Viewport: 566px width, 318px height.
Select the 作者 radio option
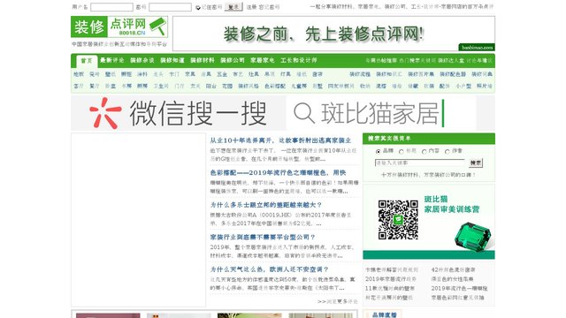(447, 151)
